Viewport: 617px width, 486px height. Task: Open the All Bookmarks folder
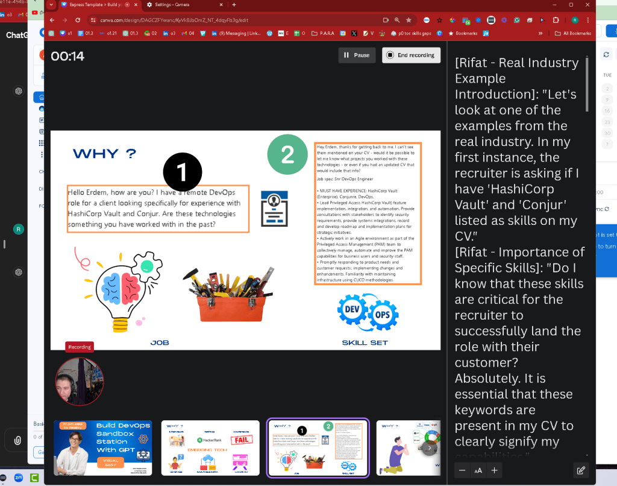573,34
